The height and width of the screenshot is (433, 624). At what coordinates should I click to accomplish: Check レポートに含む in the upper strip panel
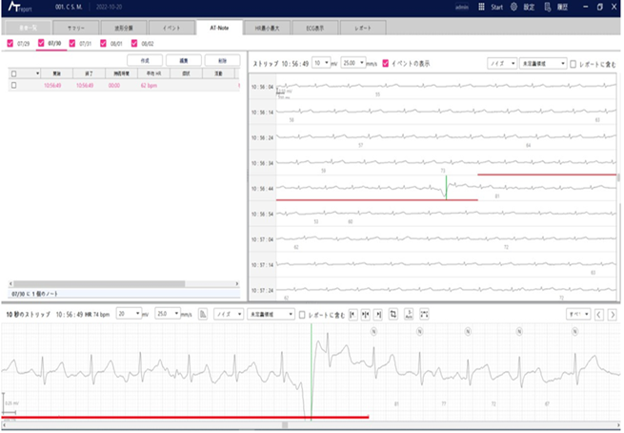(x=572, y=64)
